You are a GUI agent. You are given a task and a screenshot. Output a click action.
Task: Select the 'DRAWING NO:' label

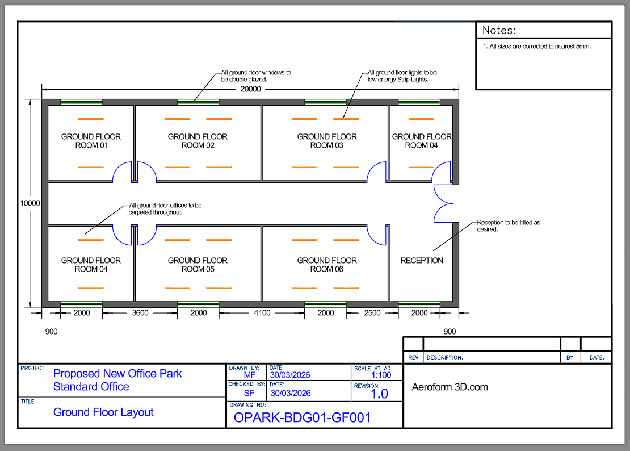pos(247,405)
